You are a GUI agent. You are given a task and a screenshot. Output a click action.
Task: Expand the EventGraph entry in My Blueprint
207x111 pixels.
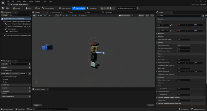click(1, 70)
